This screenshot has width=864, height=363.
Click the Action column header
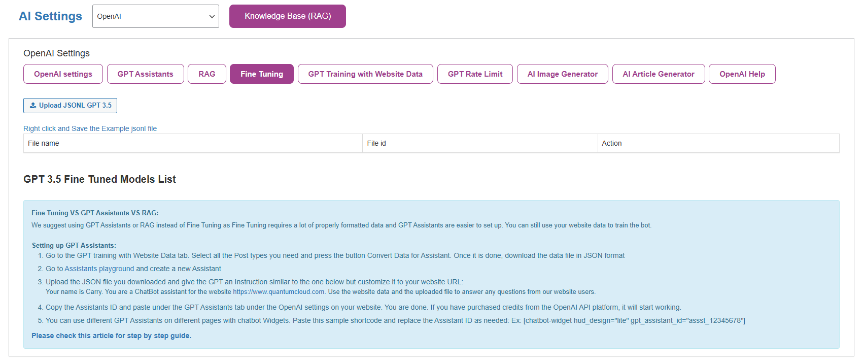[x=611, y=143]
